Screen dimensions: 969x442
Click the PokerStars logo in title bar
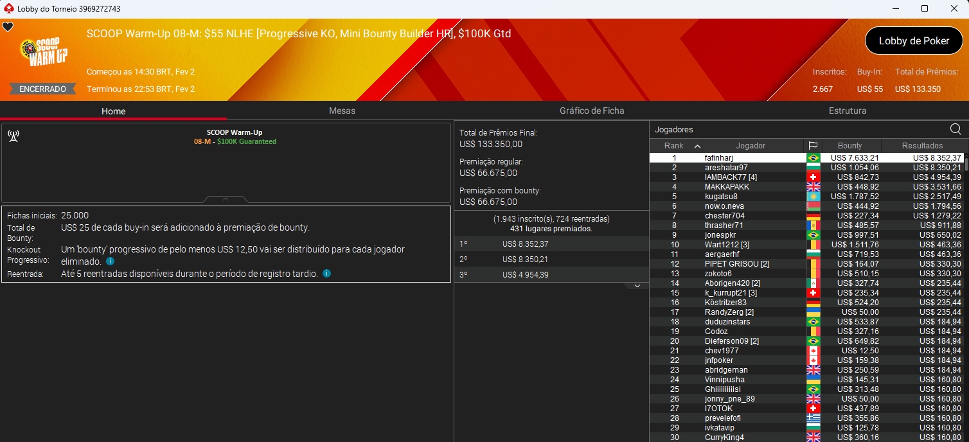[x=8, y=9]
